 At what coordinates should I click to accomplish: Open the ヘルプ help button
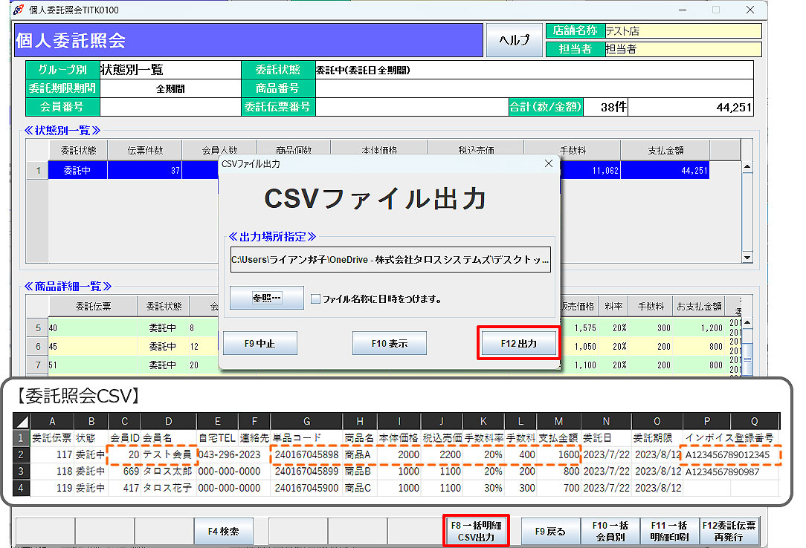coord(515,40)
